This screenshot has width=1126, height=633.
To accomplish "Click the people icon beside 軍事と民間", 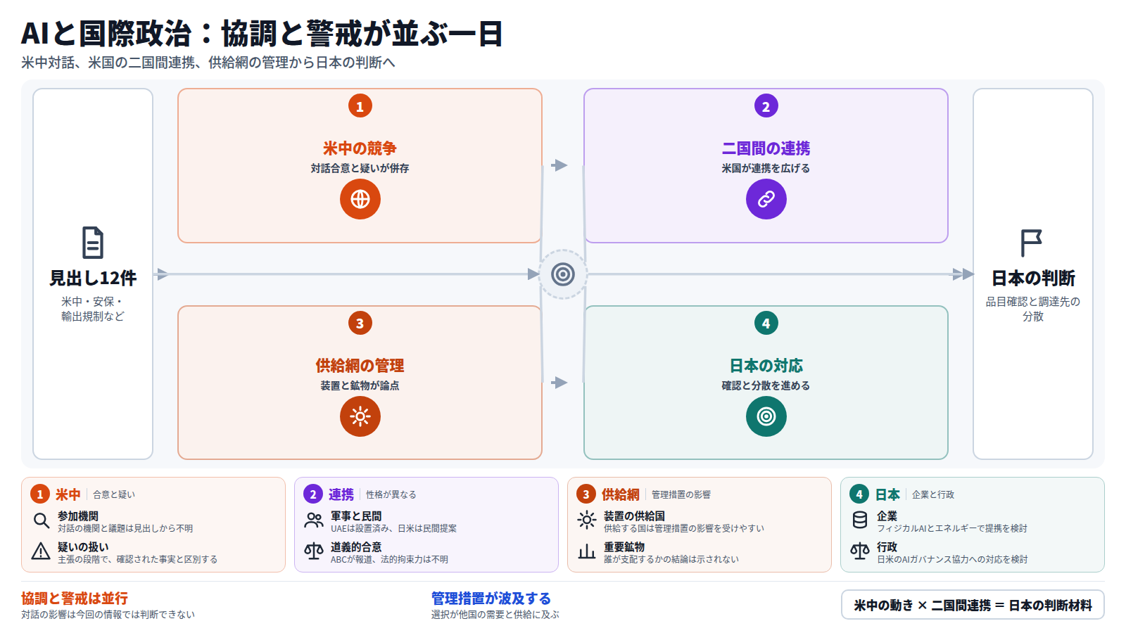I will pos(314,520).
